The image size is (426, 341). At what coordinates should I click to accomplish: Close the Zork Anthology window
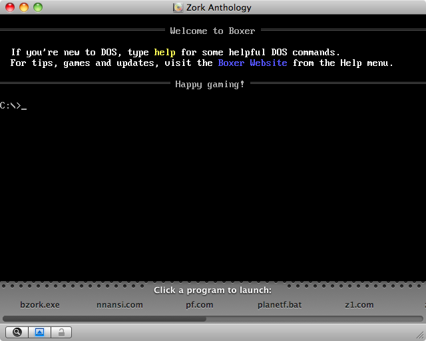9,7
